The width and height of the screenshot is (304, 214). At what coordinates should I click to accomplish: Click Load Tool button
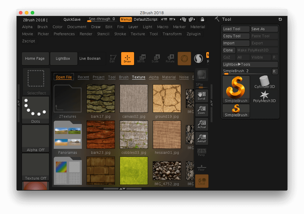236,29
